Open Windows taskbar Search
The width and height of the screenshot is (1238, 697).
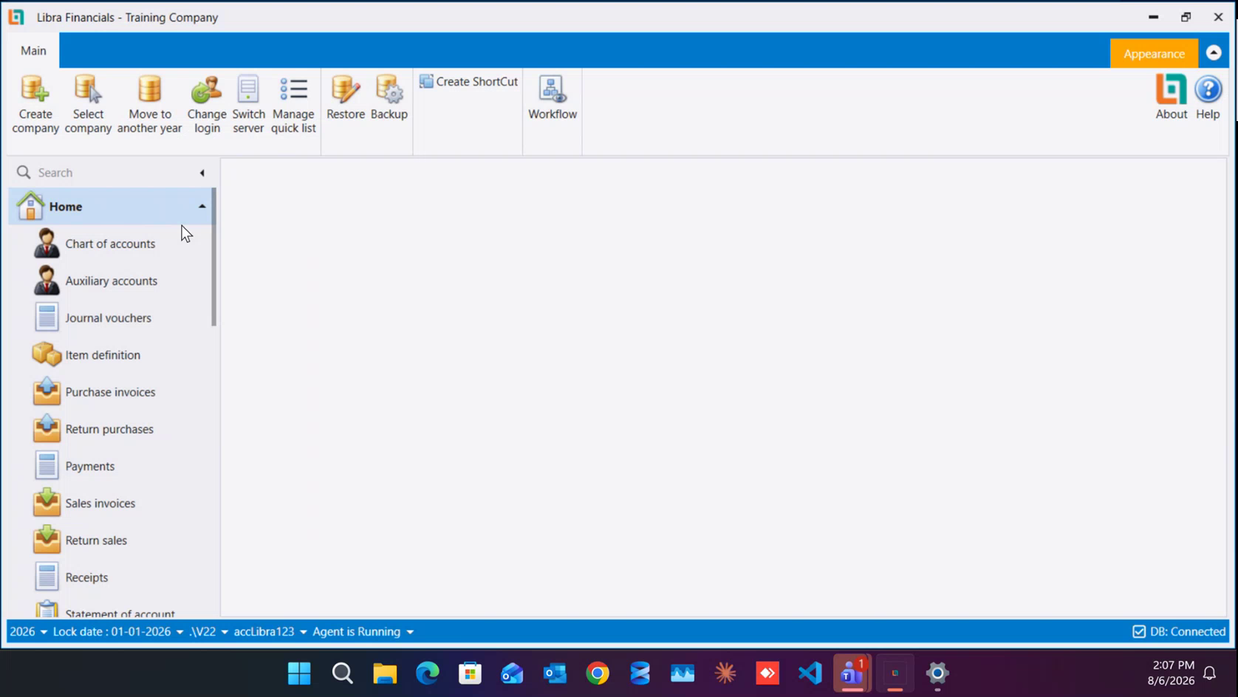tap(342, 673)
